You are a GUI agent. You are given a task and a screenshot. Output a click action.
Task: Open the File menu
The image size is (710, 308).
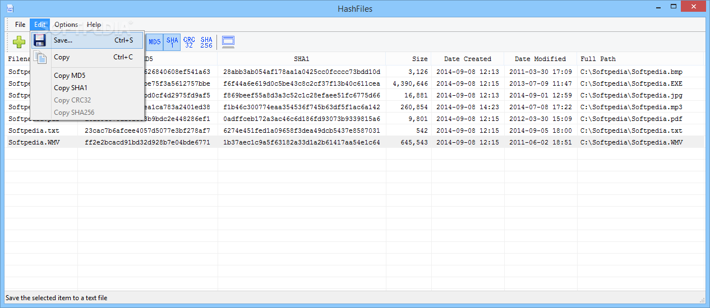coord(20,25)
